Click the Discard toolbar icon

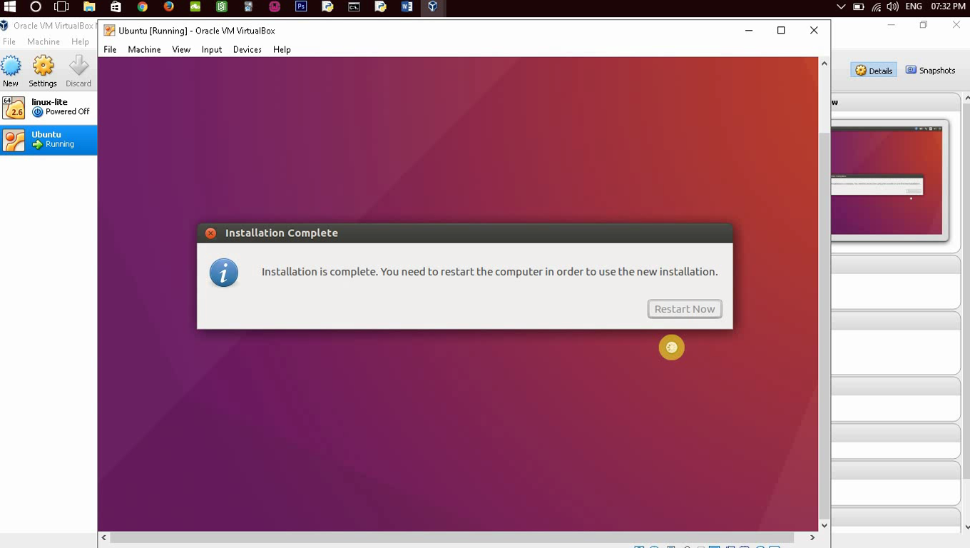[78, 71]
